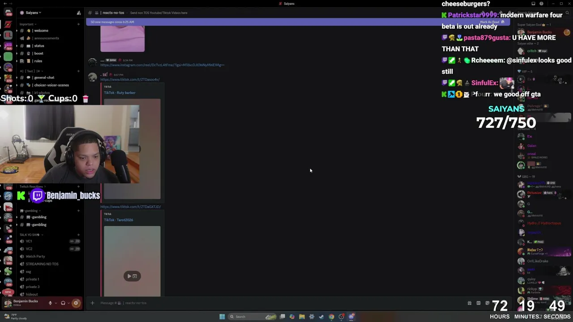Open TikTok Ruty barber embed title
The width and height of the screenshot is (573, 322).
point(120,93)
